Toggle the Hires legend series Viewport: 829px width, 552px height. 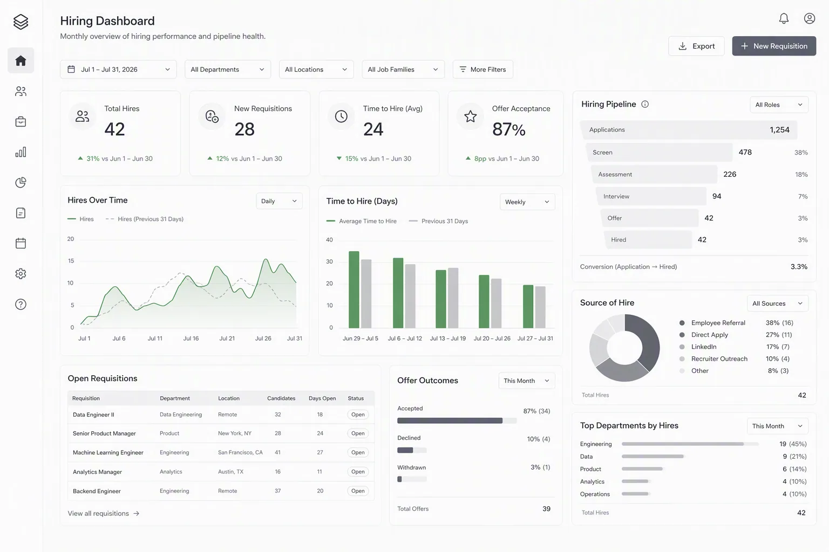80,219
